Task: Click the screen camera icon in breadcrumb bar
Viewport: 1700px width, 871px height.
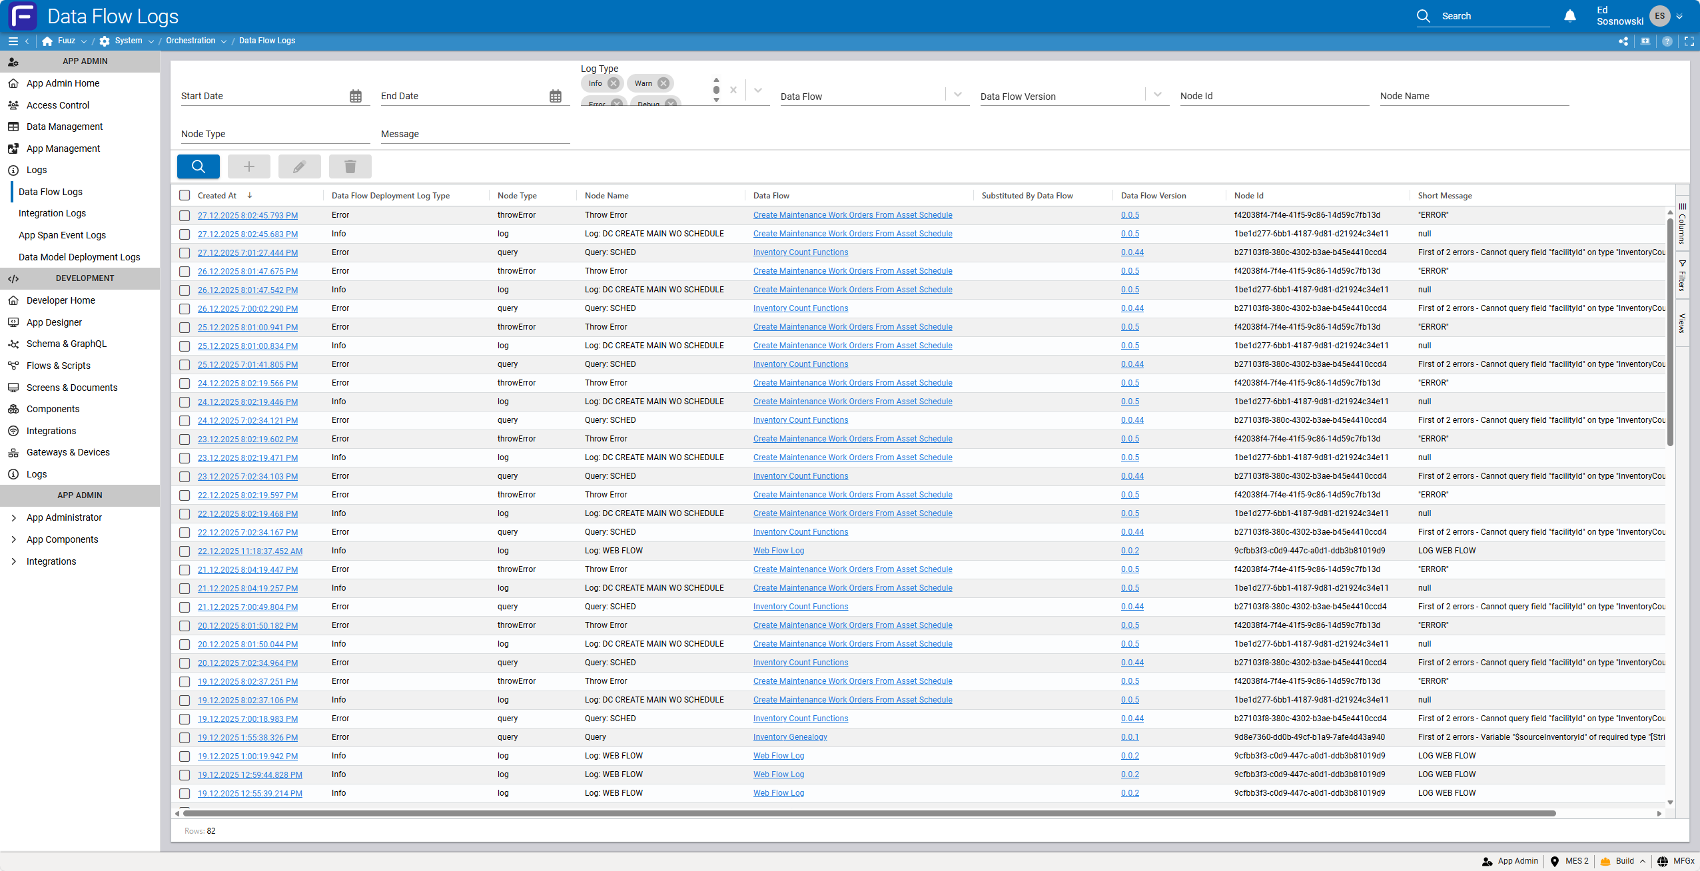Action: coord(1645,41)
